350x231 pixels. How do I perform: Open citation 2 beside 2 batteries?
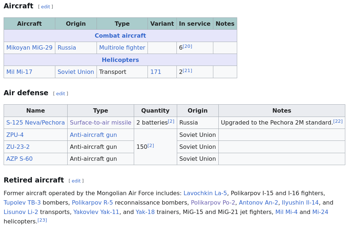pyautogui.click(x=171, y=121)
